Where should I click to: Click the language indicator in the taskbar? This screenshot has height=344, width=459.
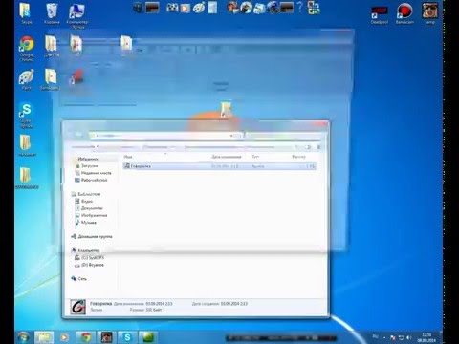(x=375, y=336)
